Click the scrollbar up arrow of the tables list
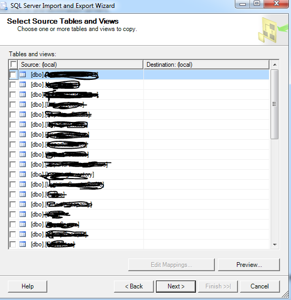Image resolution: width=291 pixels, height=300 pixels. 275,65
